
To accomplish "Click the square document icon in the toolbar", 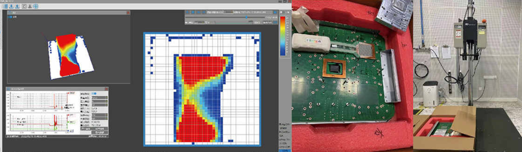I will click(24, 7).
